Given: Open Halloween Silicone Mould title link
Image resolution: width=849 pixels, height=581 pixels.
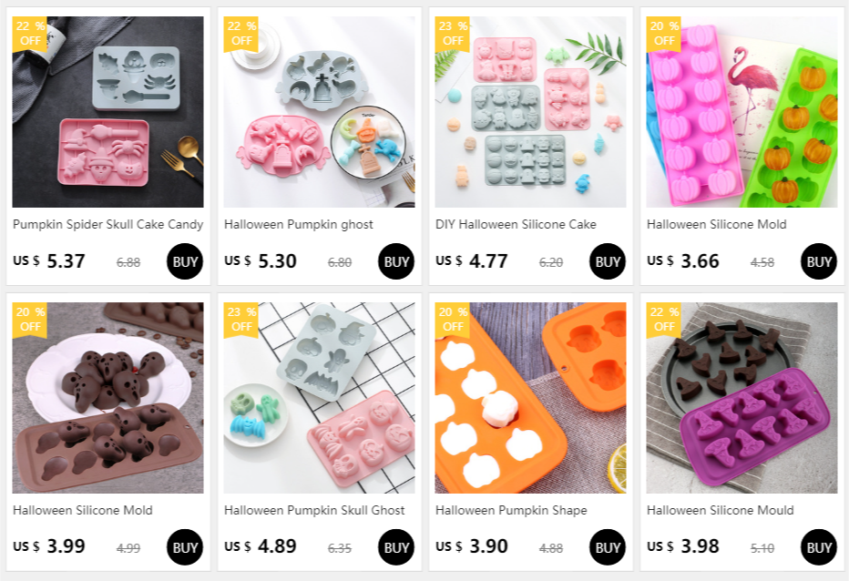Looking at the screenshot, I should click(x=720, y=510).
